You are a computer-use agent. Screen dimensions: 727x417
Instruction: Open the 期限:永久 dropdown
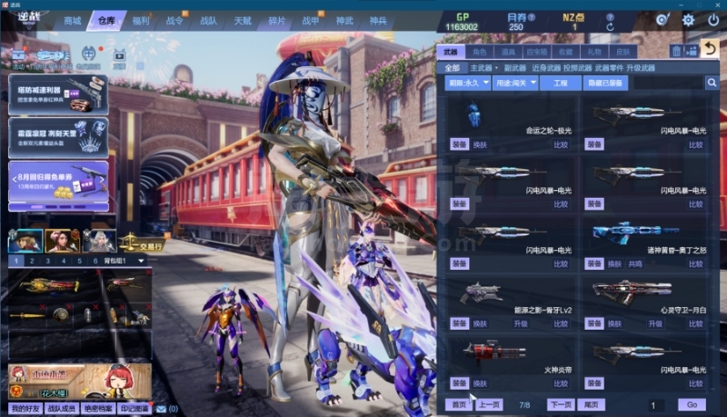[x=467, y=83]
